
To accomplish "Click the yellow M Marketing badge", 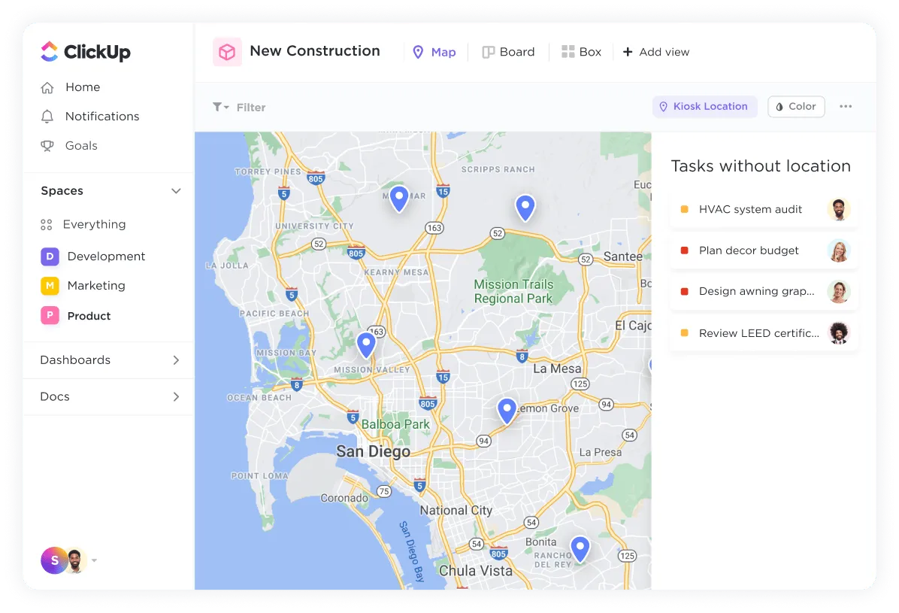I will (x=50, y=286).
